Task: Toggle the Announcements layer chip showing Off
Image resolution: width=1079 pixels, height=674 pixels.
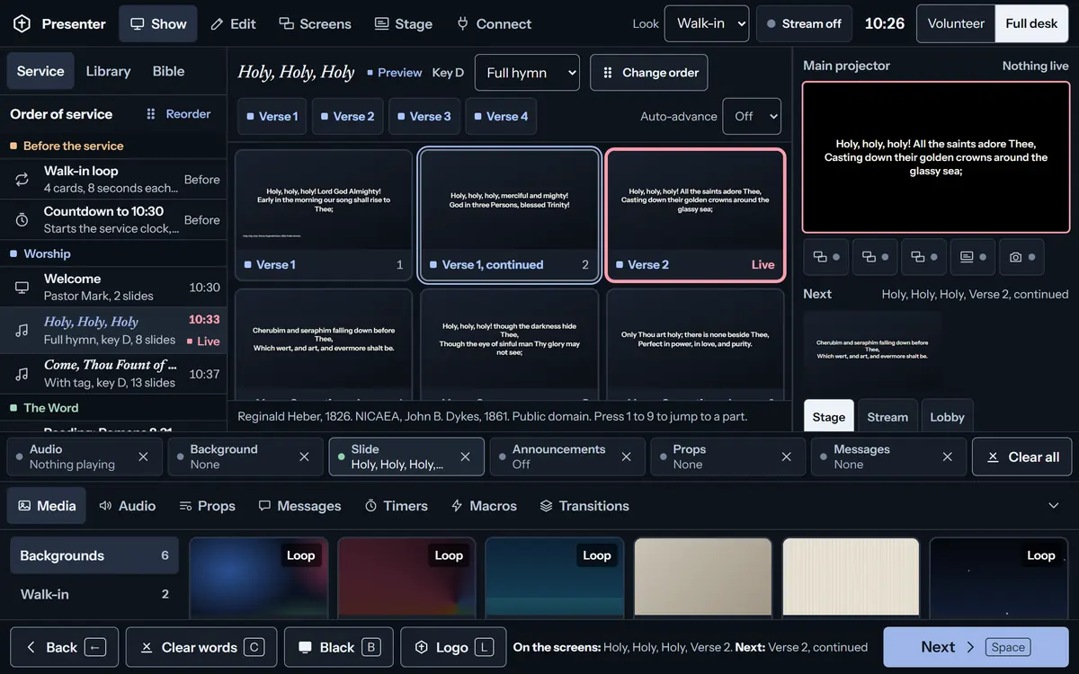Action: [x=567, y=457]
